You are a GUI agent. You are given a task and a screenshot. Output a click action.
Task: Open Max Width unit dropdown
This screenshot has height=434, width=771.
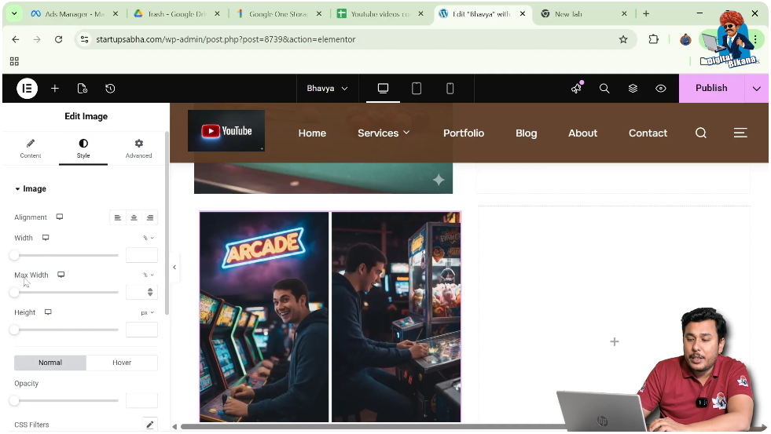(149, 275)
